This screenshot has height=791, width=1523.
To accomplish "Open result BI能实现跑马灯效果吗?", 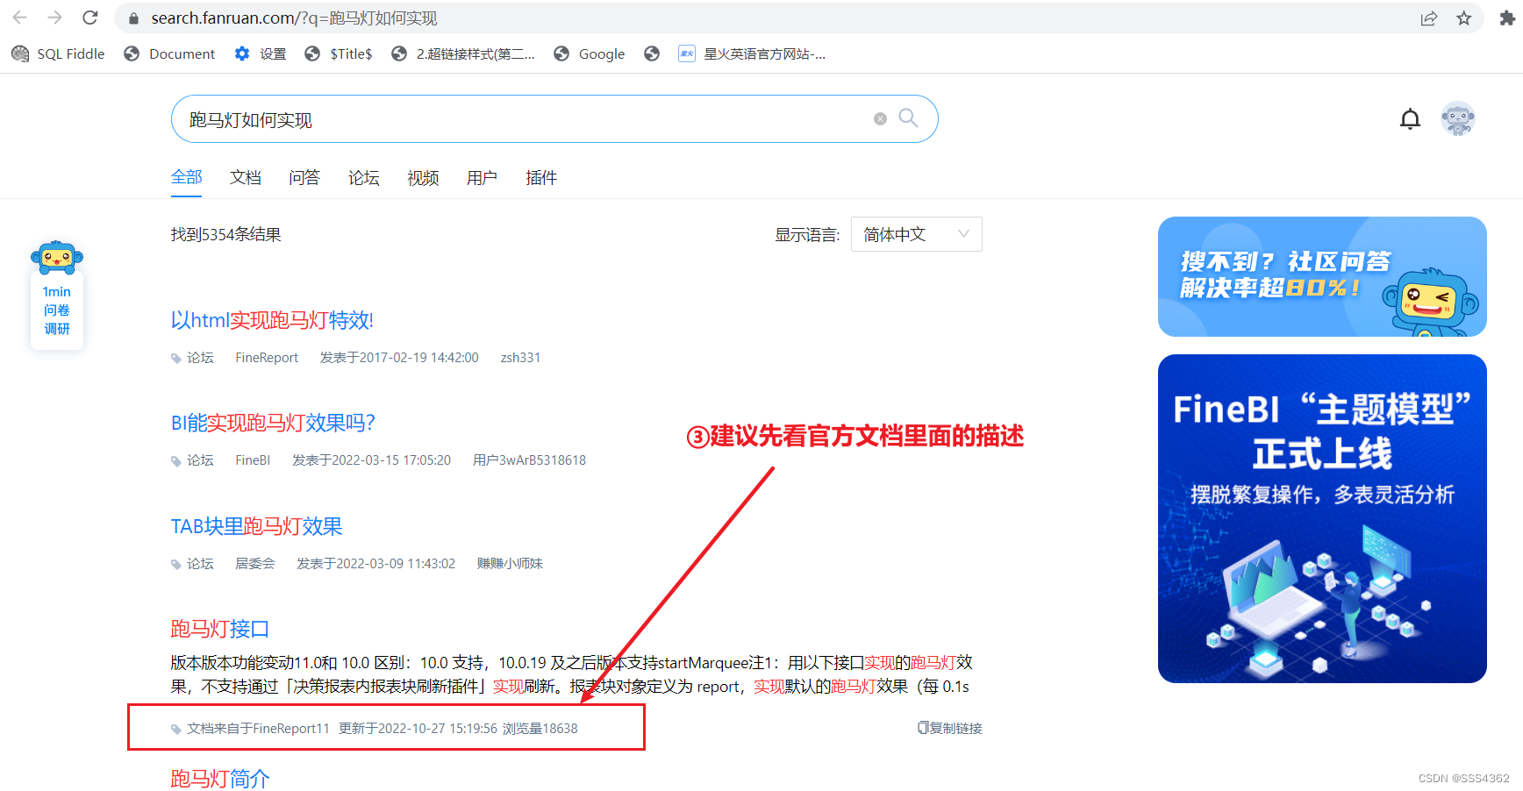I will [x=273, y=423].
